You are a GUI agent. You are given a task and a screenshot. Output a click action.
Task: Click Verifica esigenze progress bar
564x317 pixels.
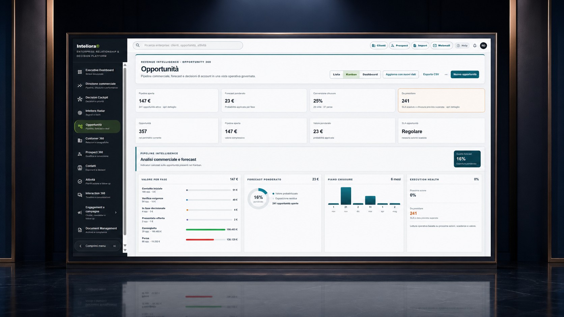[x=208, y=200]
